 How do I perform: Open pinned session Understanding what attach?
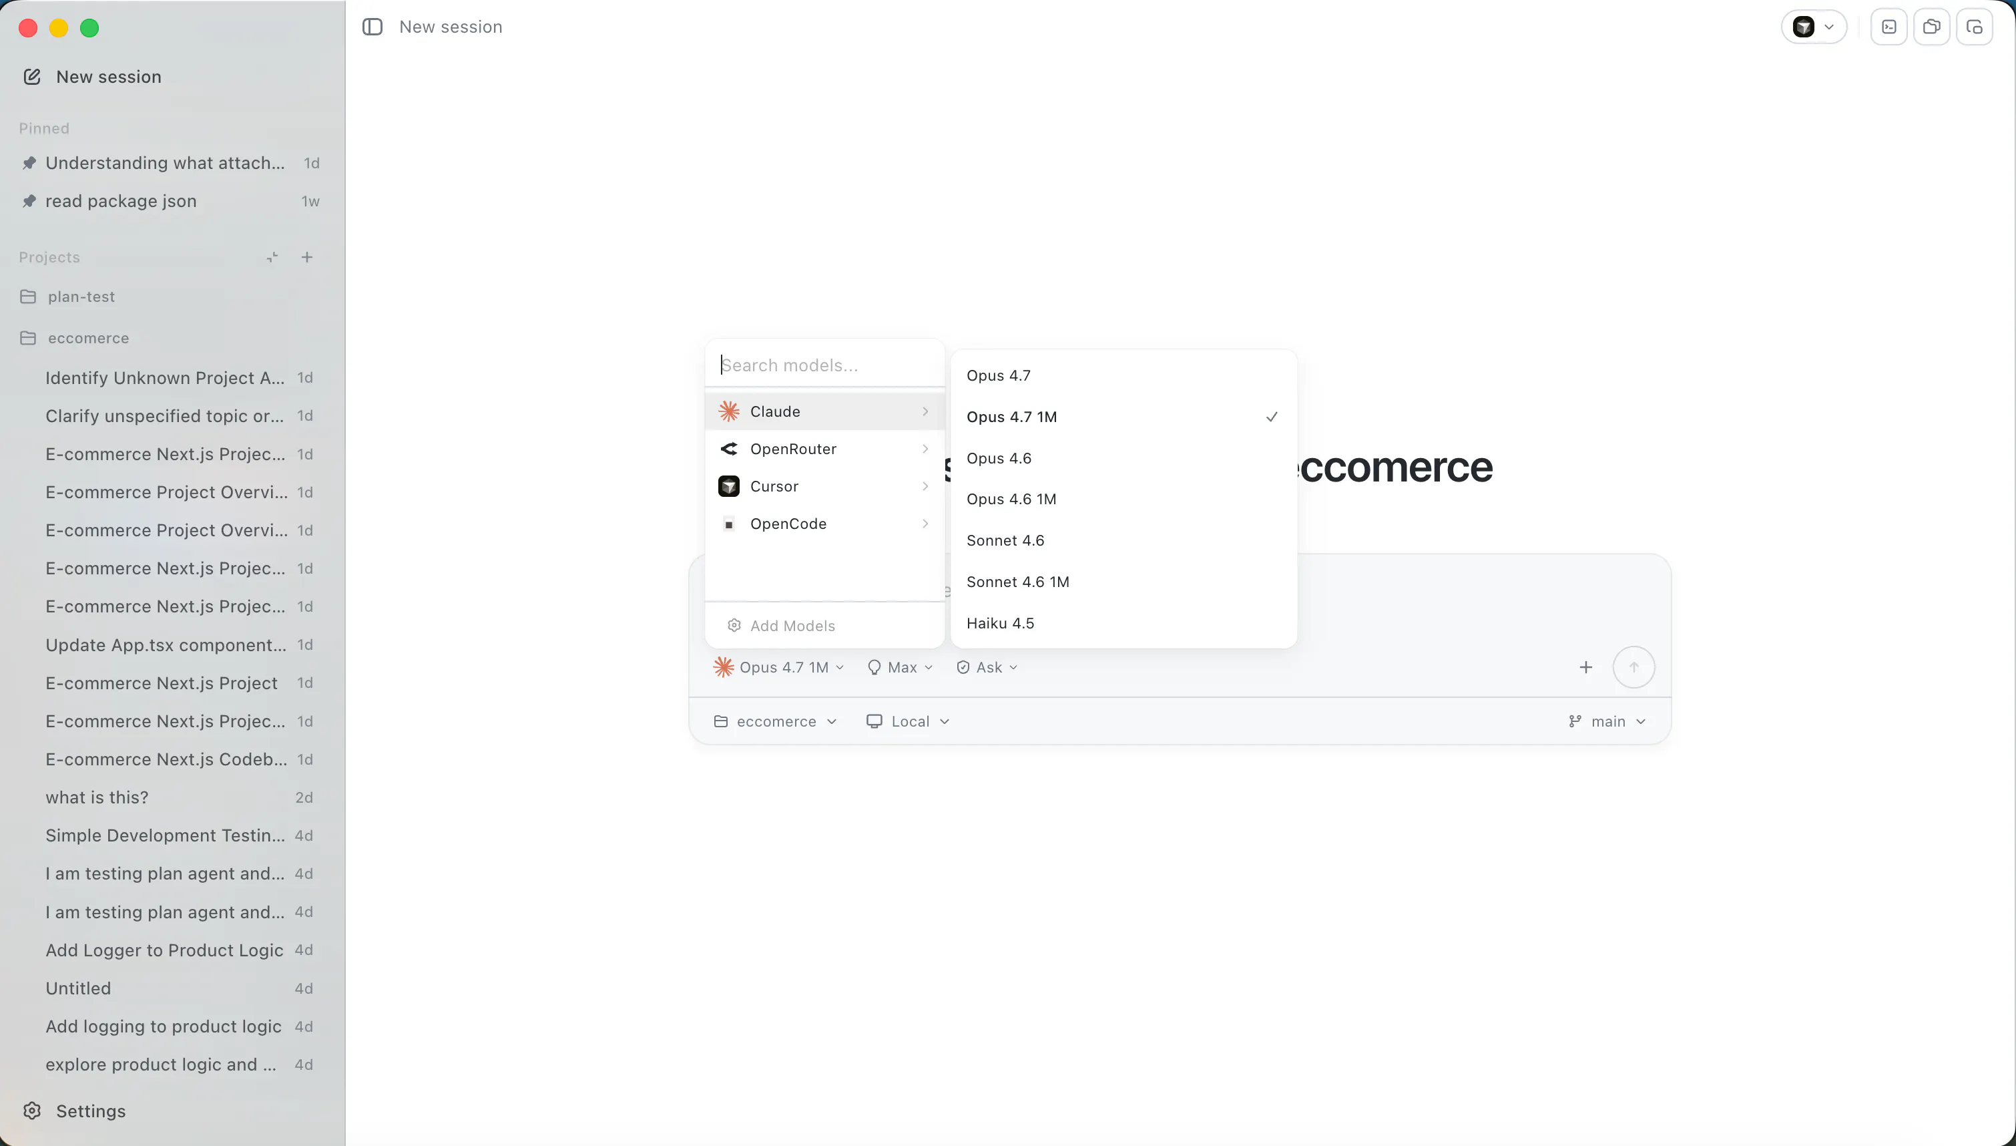point(171,163)
